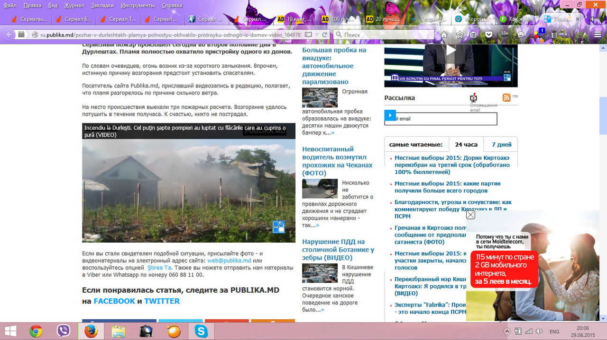Select the 7 дней most-read tab
The width and height of the screenshot is (607, 340).
click(x=501, y=145)
